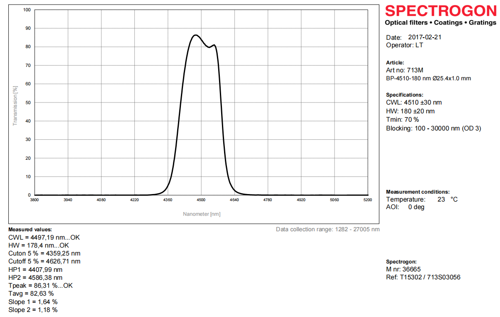Click the AOI: 0 deg line
Viewport: 500px width, 317px height.
[x=405, y=207]
